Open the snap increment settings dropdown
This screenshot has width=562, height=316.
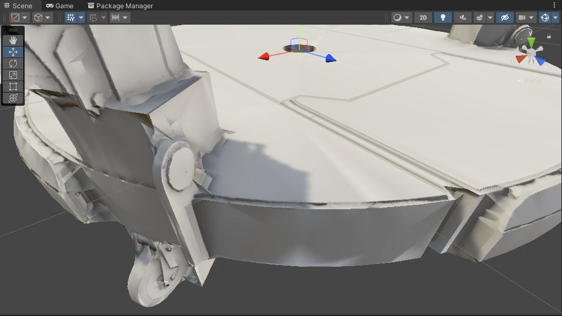pos(125,18)
